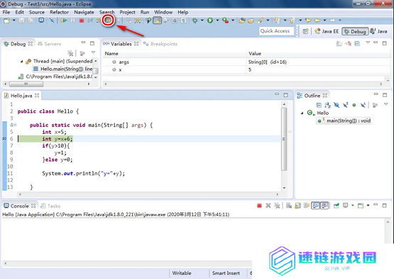
Task: Click the Last Edit Location arrow
Action: pos(308,21)
